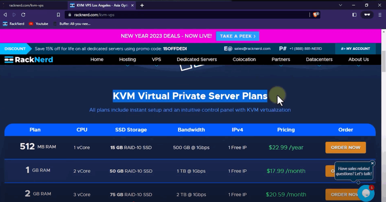Screen dimensions: 386x202
Task: Open a new tab with plus icon
Action: [142, 5]
